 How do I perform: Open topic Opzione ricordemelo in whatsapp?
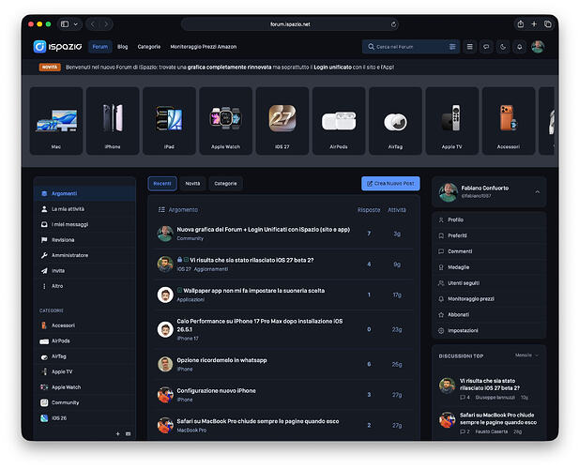point(221,360)
